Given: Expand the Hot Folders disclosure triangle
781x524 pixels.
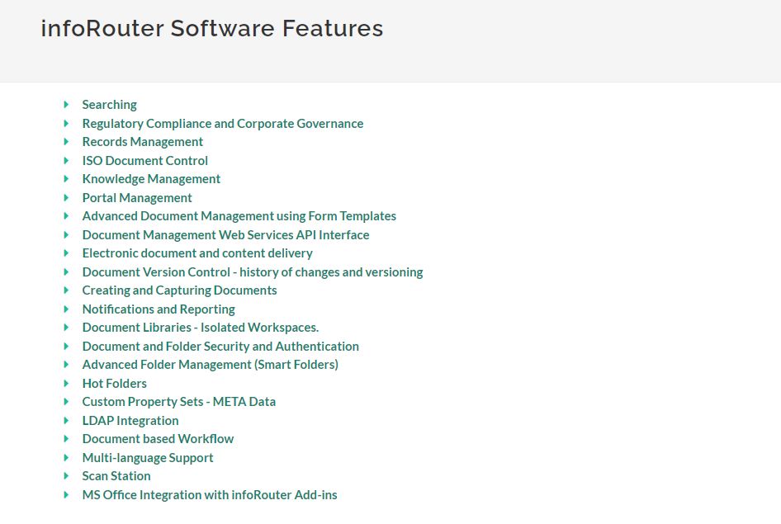Looking at the screenshot, I should click(67, 383).
